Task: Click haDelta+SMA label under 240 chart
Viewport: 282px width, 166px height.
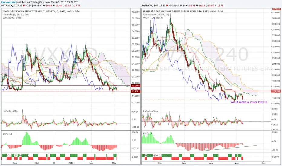Action: coord(151,111)
